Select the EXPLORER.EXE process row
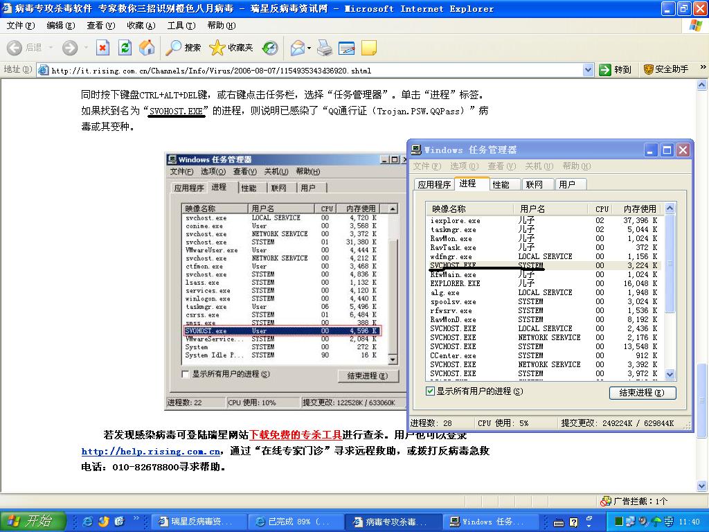The height and width of the screenshot is (532, 709). point(544,283)
